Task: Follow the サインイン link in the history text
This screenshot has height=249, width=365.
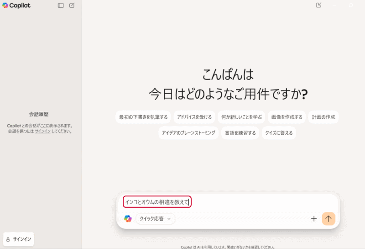Action: (42, 131)
